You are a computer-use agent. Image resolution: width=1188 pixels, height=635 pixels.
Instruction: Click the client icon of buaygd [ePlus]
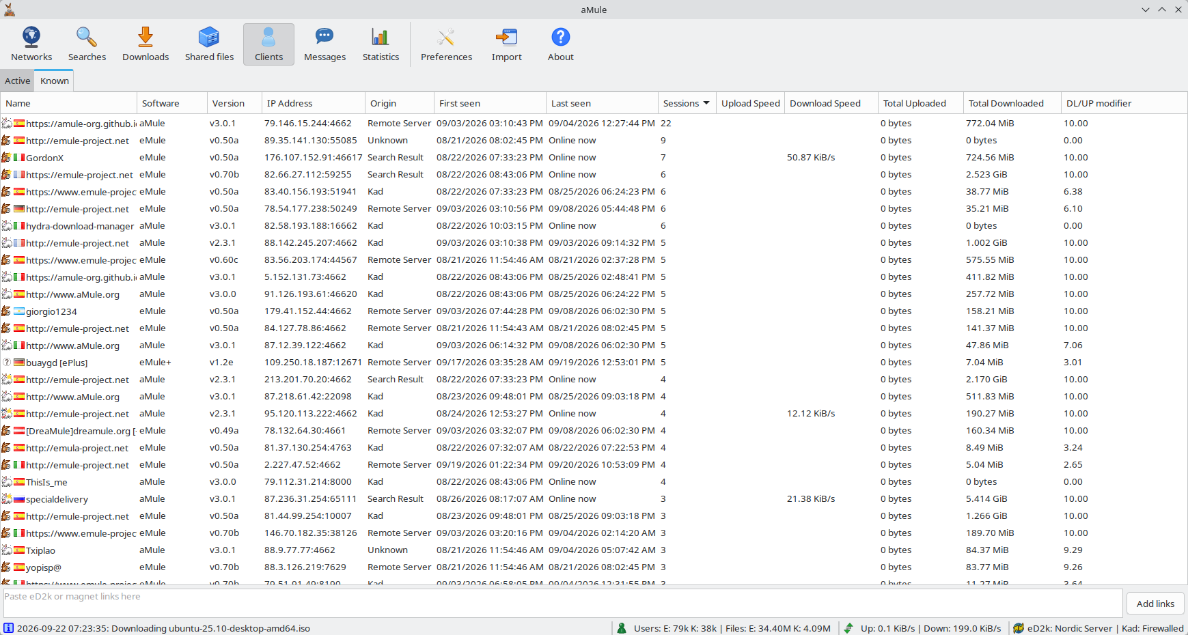(x=6, y=363)
